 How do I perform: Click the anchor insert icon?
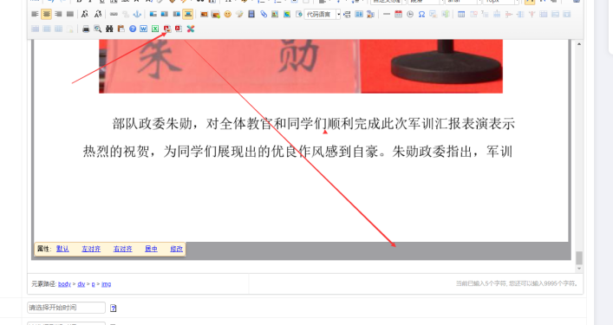click(x=137, y=15)
